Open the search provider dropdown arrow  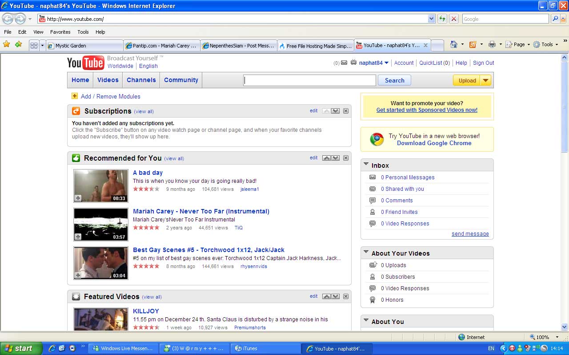pos(562,19)
